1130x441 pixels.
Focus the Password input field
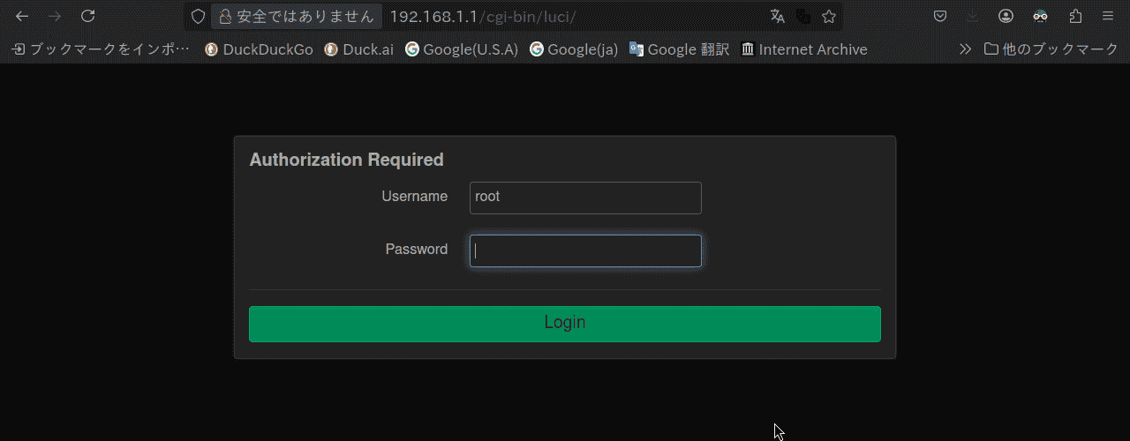point(585,250)
